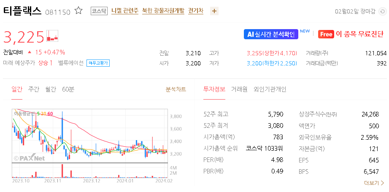Screen dimensions: 389x192
Task: Click AI 실시간 분석확인 button
Action: pyautogui.click(x=271, y=34)
